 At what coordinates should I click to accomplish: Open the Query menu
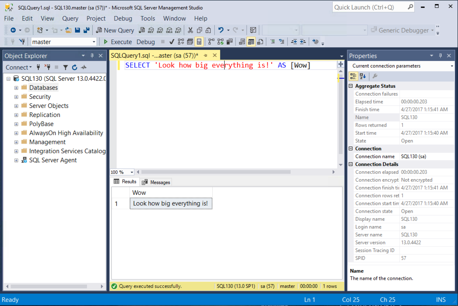70,18
